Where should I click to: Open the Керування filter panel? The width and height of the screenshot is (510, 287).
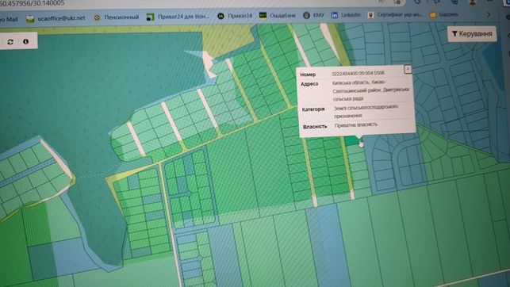tap(472, 34)
